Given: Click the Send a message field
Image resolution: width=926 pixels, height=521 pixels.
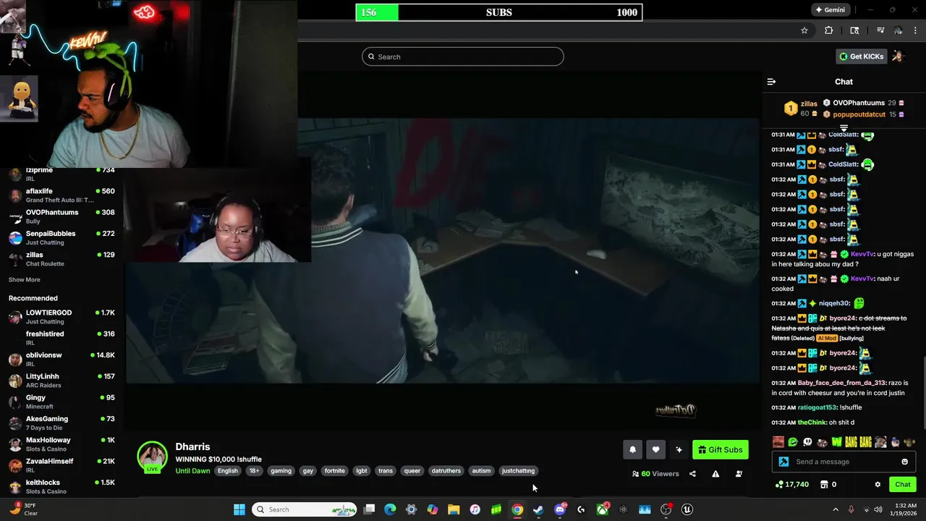Looking at the screenshot, I should [x=844, y=462].
